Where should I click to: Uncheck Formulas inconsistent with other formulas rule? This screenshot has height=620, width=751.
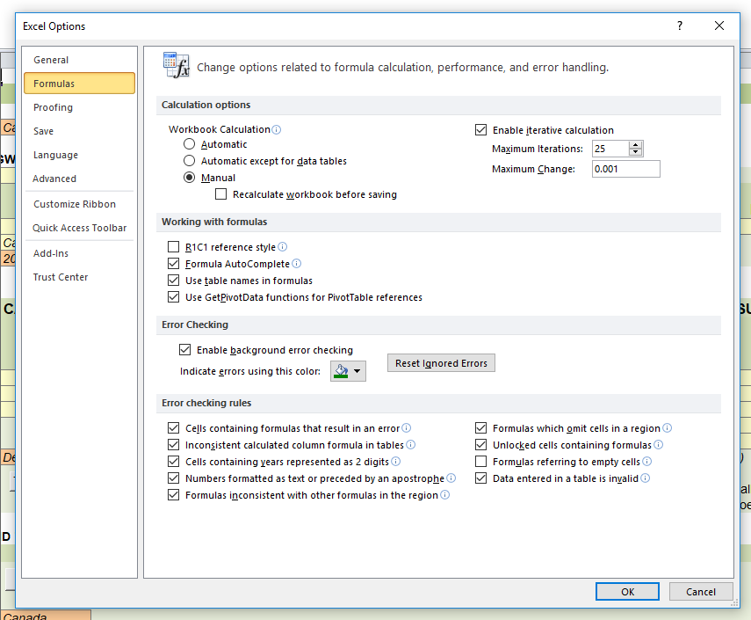173,495
